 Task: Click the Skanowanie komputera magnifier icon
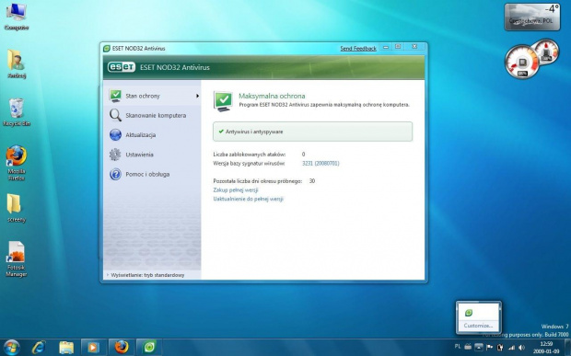tap(115, 115)
